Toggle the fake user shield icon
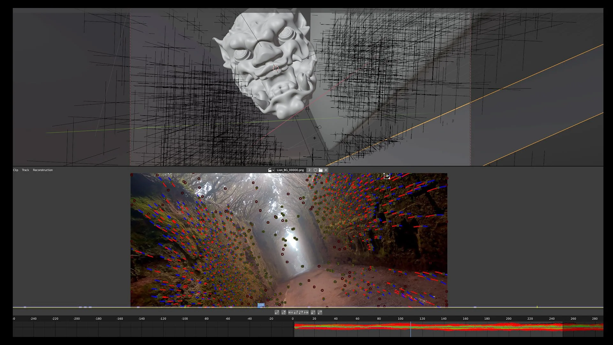This screenshot has height=345, width=613. pos(315,170)
